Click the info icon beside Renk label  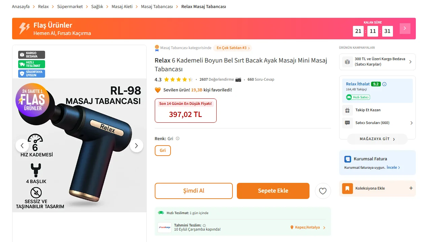(178, 138)
